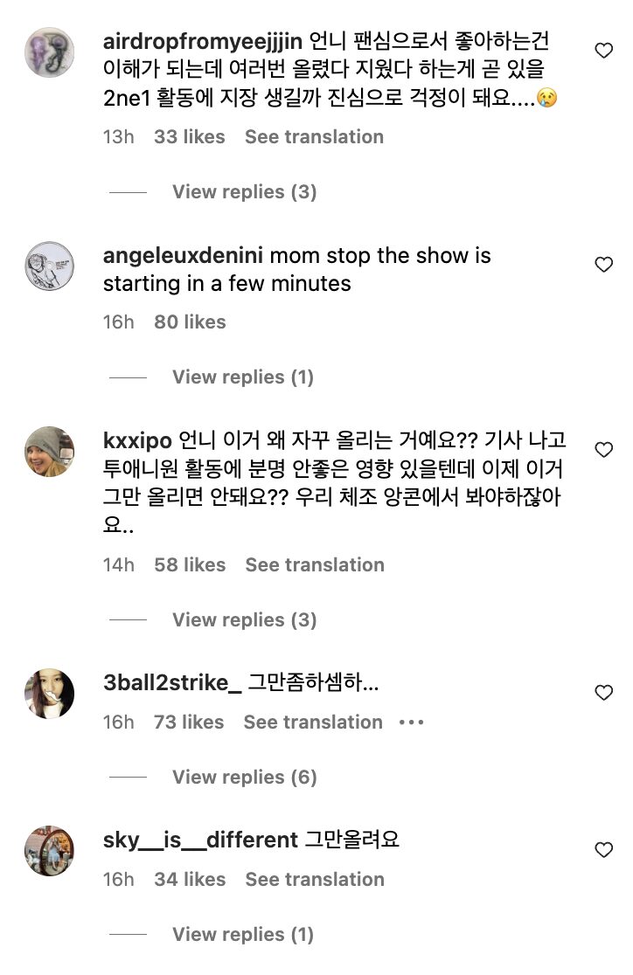View the 3 replies to kxxipo's comment

coord(244,620)
